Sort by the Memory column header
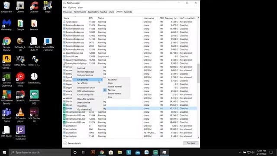This screenshot has width=277, height=156. click(171, 18)
